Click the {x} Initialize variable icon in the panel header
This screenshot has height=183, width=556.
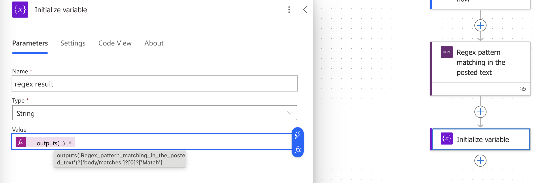[20, 10]
